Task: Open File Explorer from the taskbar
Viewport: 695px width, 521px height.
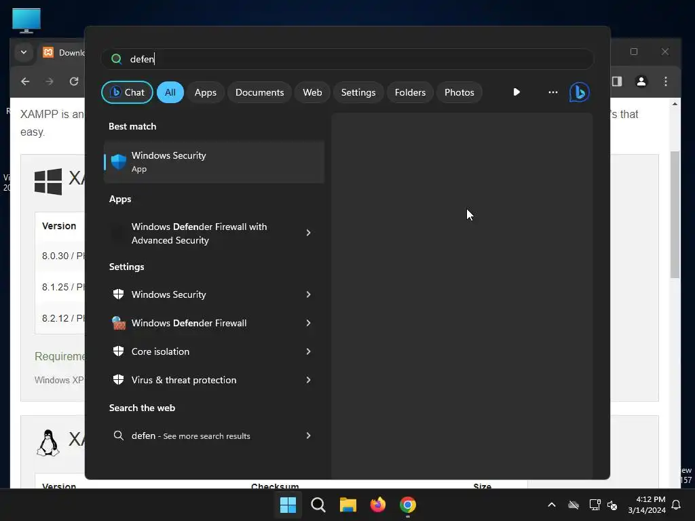Action: 348,505
